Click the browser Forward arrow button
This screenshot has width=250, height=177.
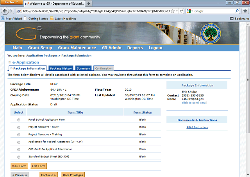coord(11,11)
